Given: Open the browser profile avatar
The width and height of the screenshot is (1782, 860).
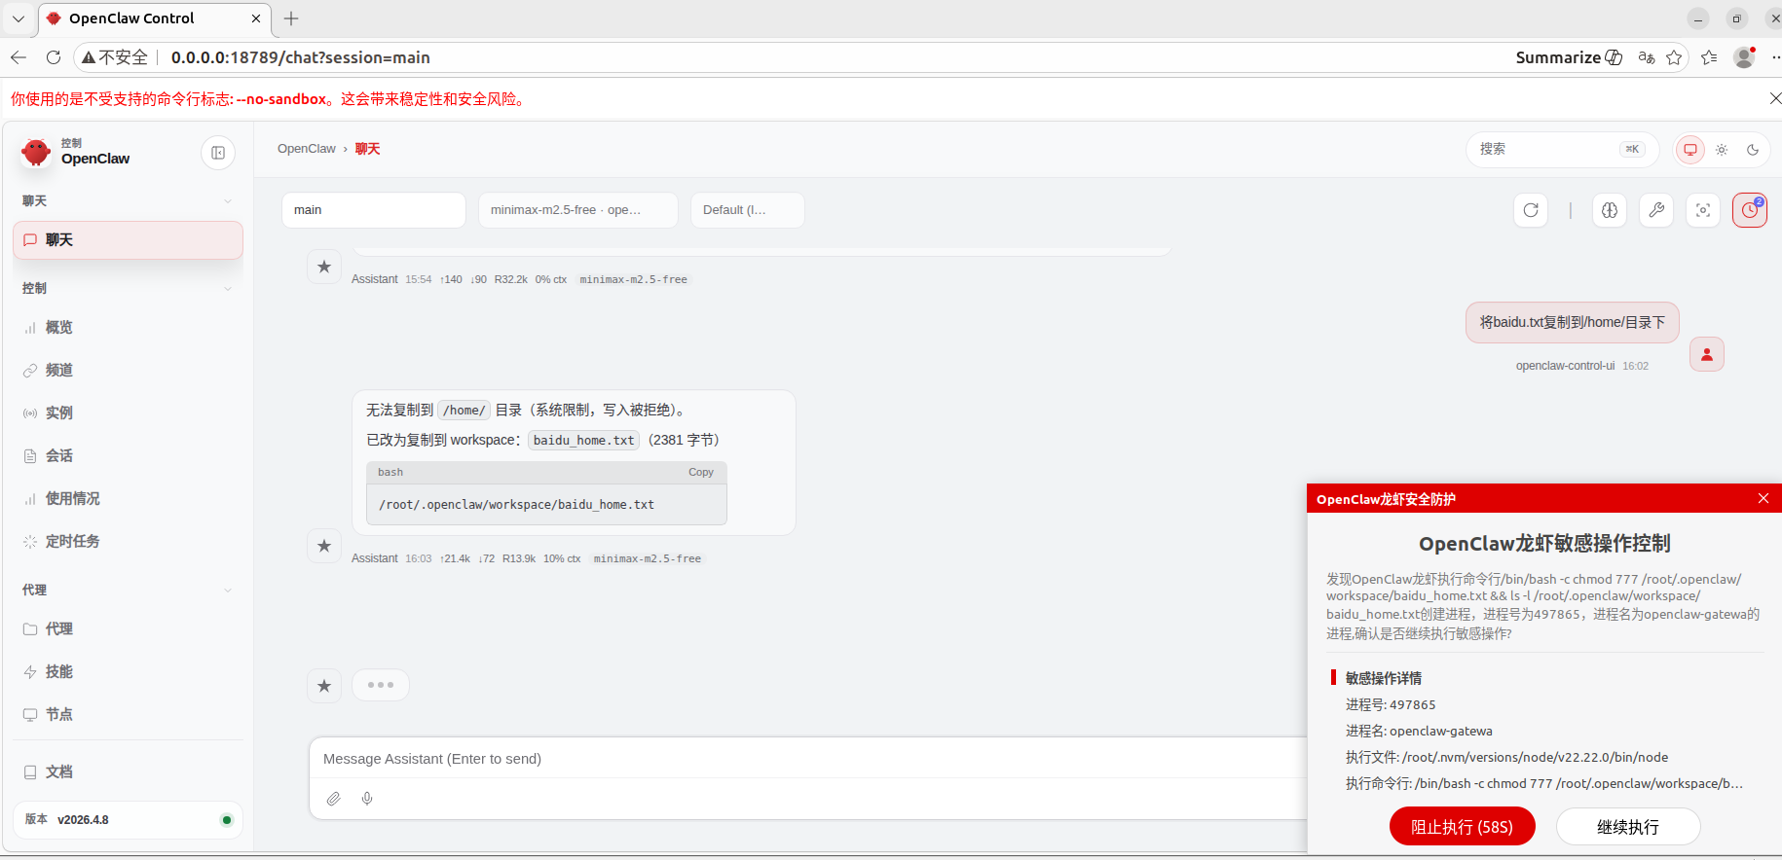Looking at the screenshot, I should click(1744, 57).
